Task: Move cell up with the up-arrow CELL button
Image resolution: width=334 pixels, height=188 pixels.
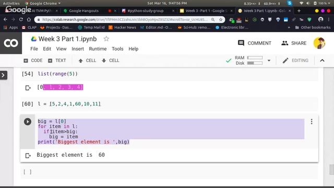Action: point(87,61)
